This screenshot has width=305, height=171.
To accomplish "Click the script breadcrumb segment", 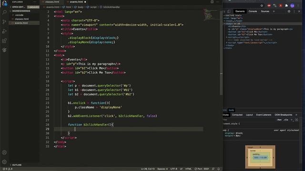I will [93, 7].
